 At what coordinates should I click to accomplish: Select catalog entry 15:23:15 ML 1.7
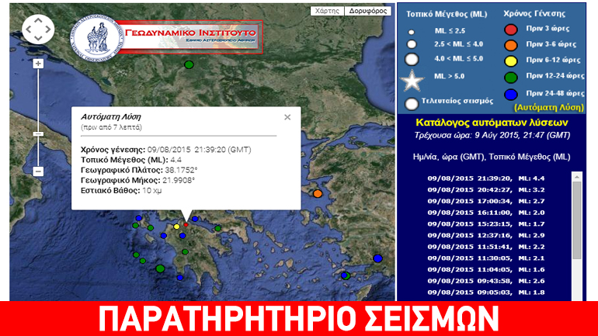click(x=486, y=224)
